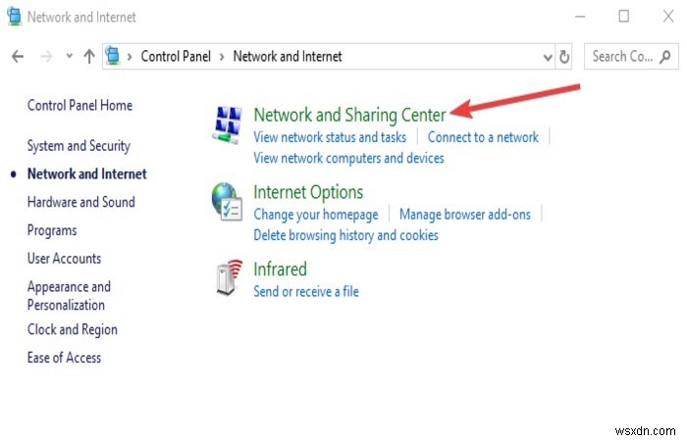The width and height of the screenshot is (687, 441).
Task: Go back using the back arrow
Action: [x=17, y=57]
